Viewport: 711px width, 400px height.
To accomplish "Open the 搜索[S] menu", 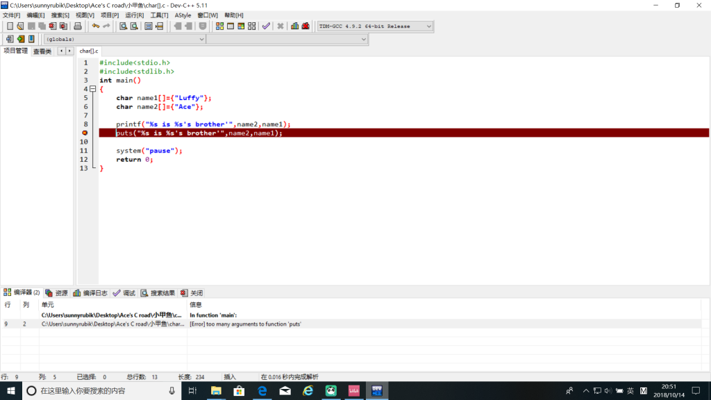I will click(x=60, y=15).
